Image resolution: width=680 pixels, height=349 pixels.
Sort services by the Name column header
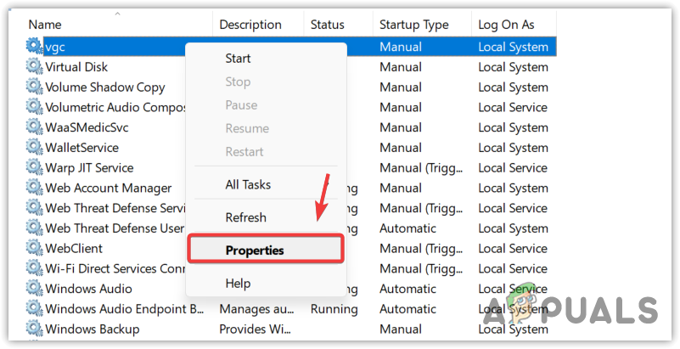tap(45, 25)
